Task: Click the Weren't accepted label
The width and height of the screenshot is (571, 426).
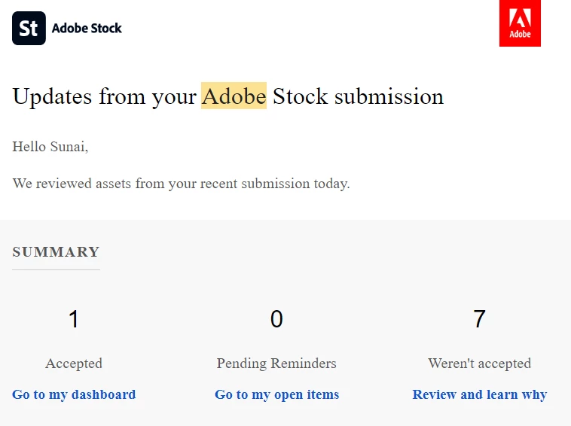Action: (x=479, y=364)
